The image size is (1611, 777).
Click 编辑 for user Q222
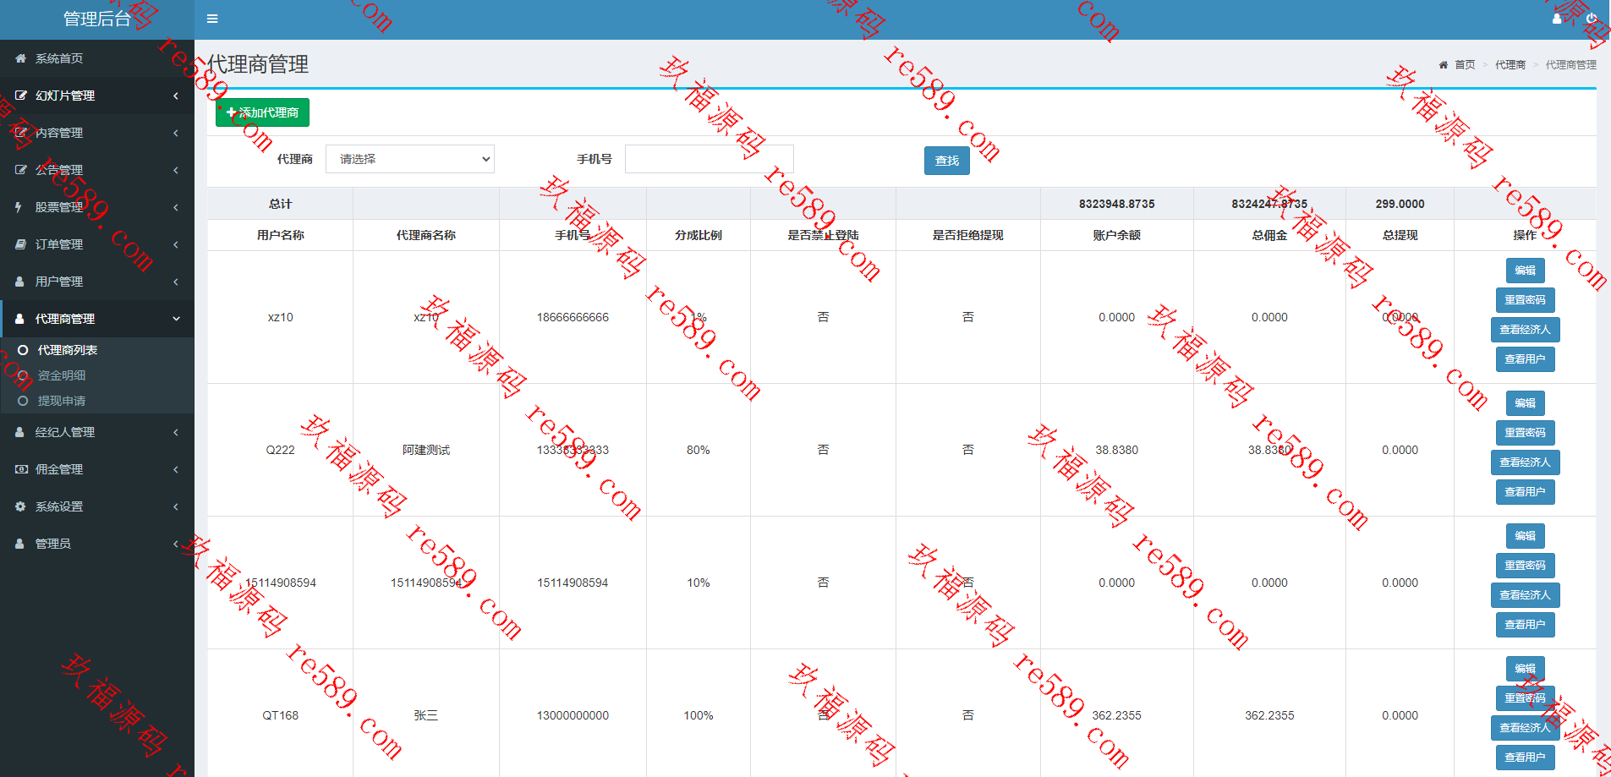click(1525, 403)
